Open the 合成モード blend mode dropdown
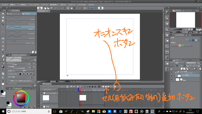This screenshot has width=202, height=114. point(25,71)
